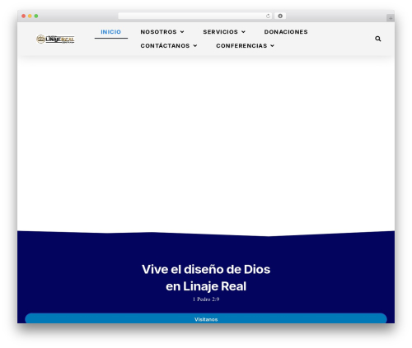Select the INICIO menu item

click(x=111, y=32)
